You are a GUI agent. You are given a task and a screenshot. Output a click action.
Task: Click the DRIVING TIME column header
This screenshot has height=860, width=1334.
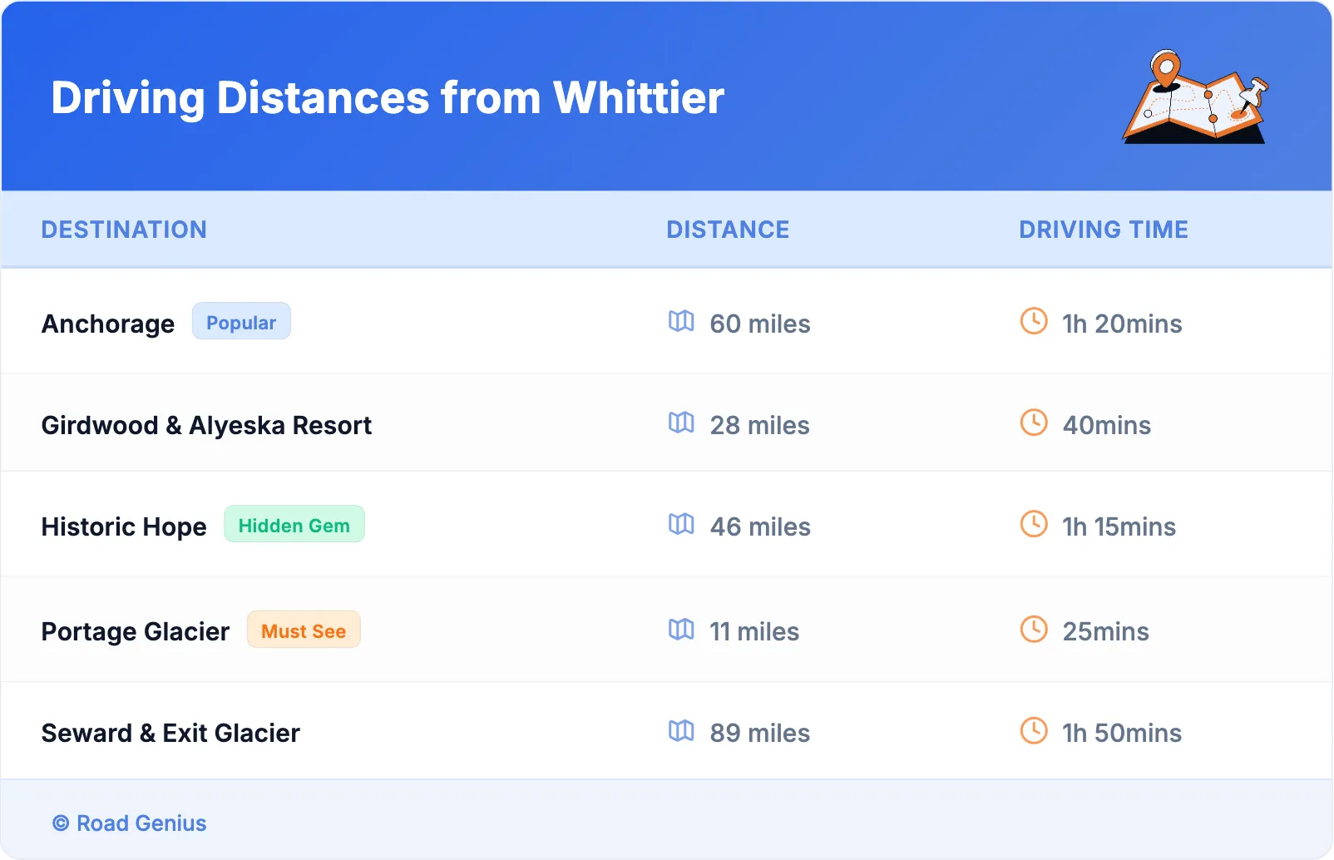[x=1104, y=230]
